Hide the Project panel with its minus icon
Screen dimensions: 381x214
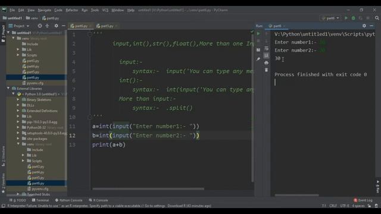64,26
